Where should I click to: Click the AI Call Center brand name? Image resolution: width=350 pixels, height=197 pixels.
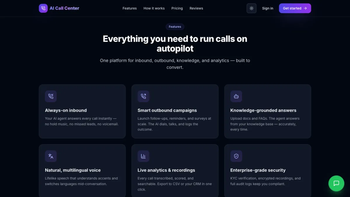pyautogui.click(x=64, y=8)
